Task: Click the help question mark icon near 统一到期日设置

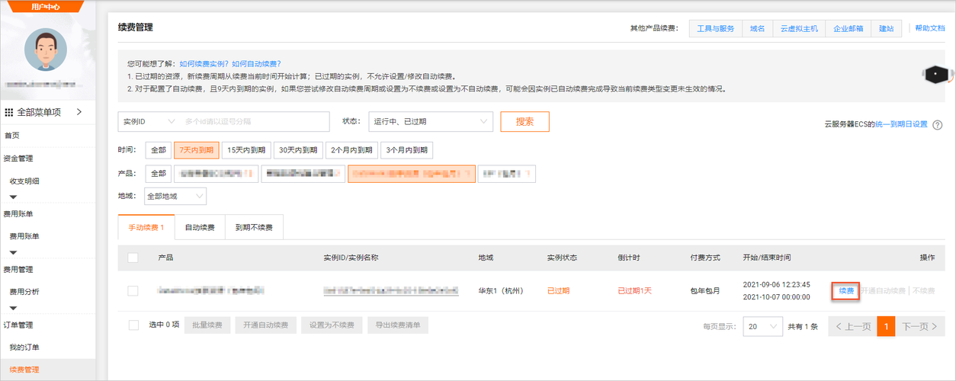Action: click(x=938, y=124)
